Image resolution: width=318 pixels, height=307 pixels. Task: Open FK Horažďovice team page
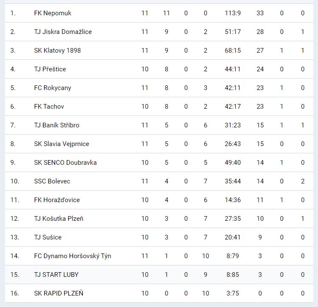pyautogui.click(x=57, y=200)
